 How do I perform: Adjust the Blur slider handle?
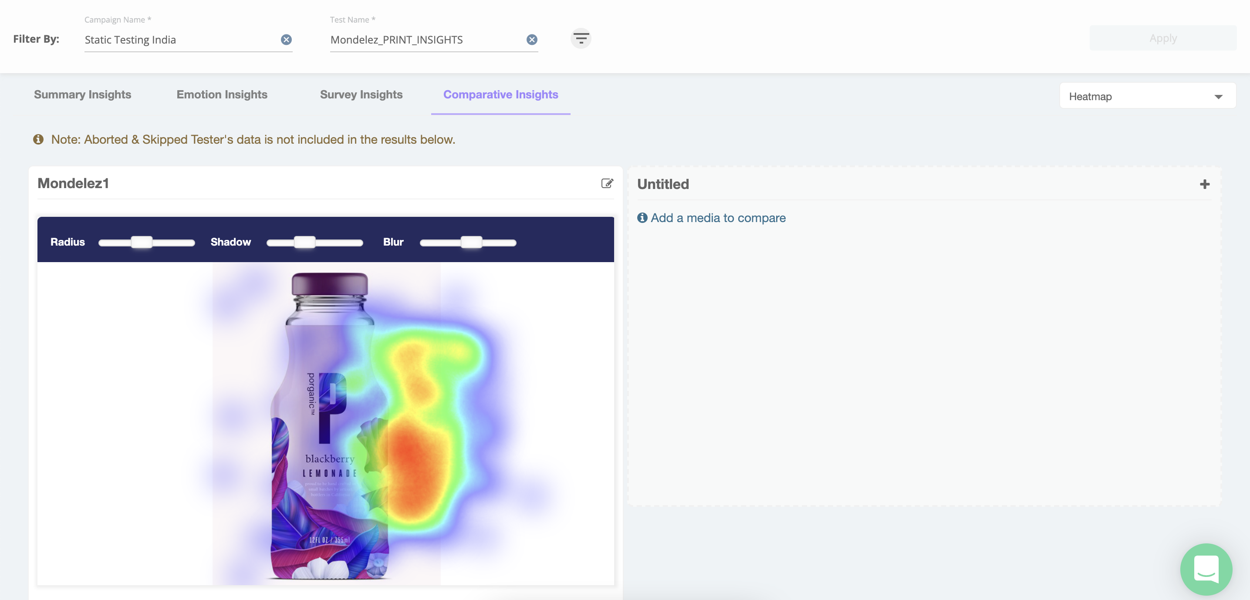click(x=471, y=242)
